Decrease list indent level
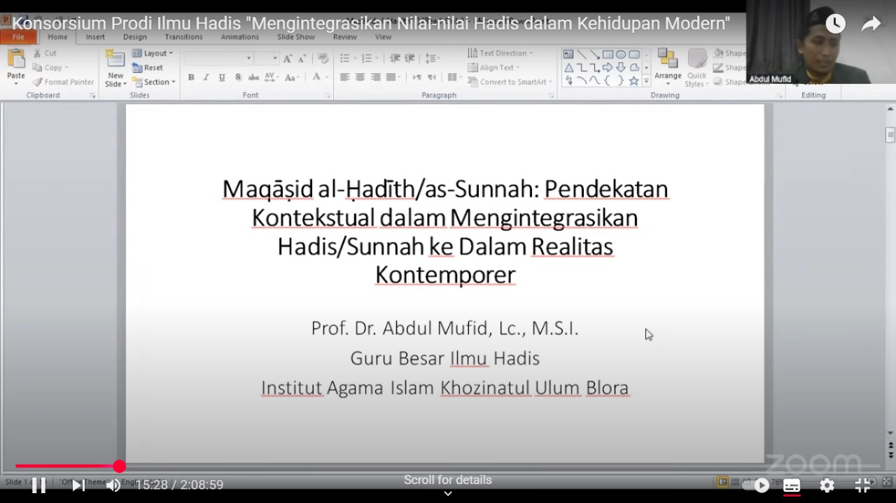This screenshot has height=503, width=896. pyautogui.click(x=395, y=59)
